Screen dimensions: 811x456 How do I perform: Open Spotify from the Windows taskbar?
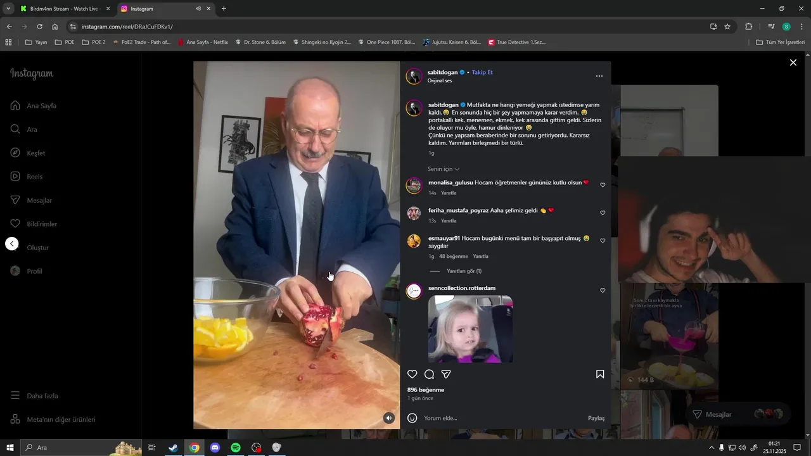[236, 448]
